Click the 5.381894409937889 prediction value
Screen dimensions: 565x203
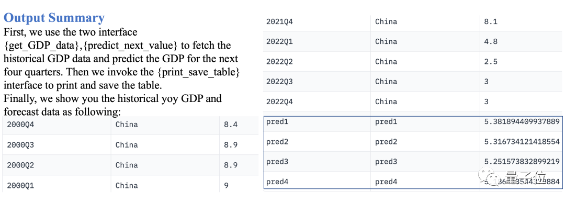522,122
